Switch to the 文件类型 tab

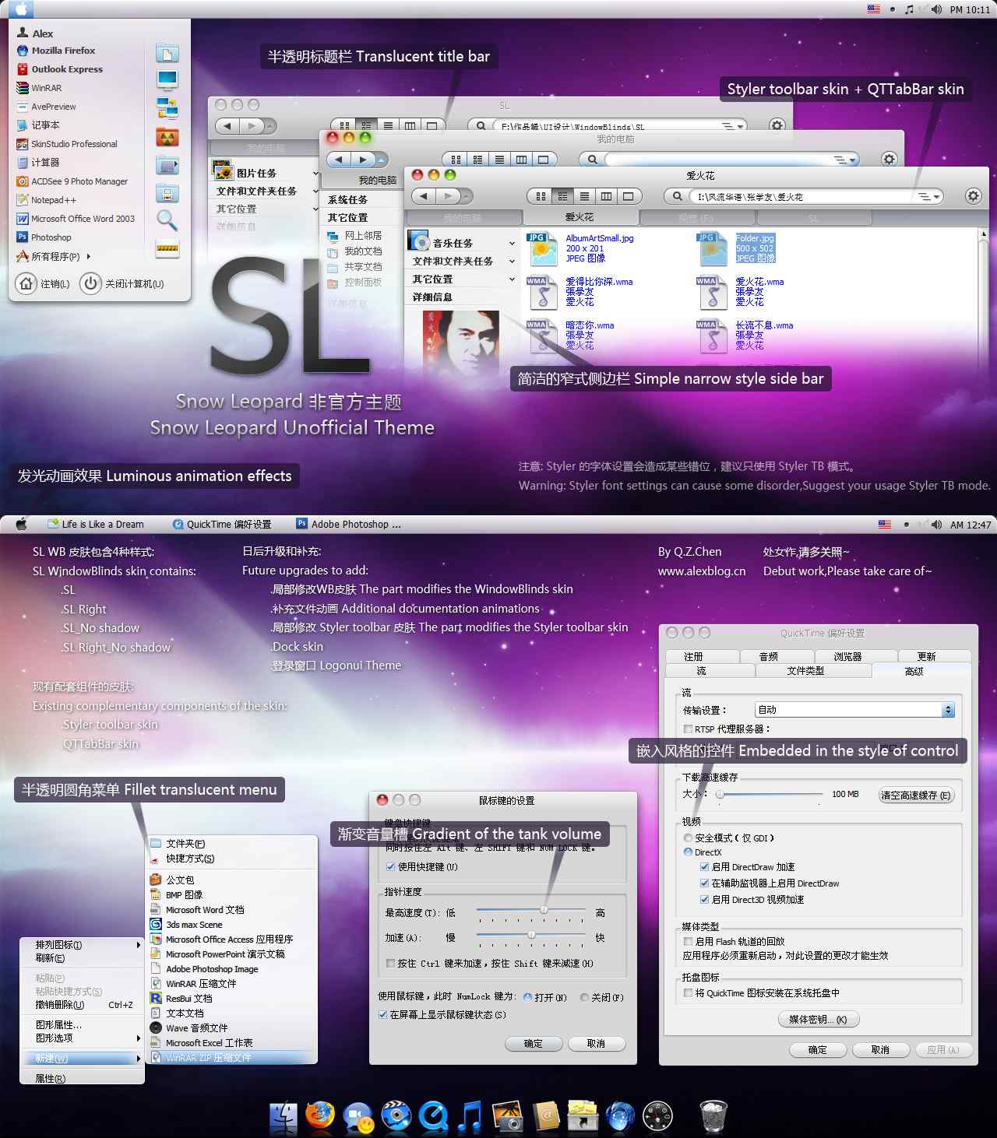tap(805, 670)
